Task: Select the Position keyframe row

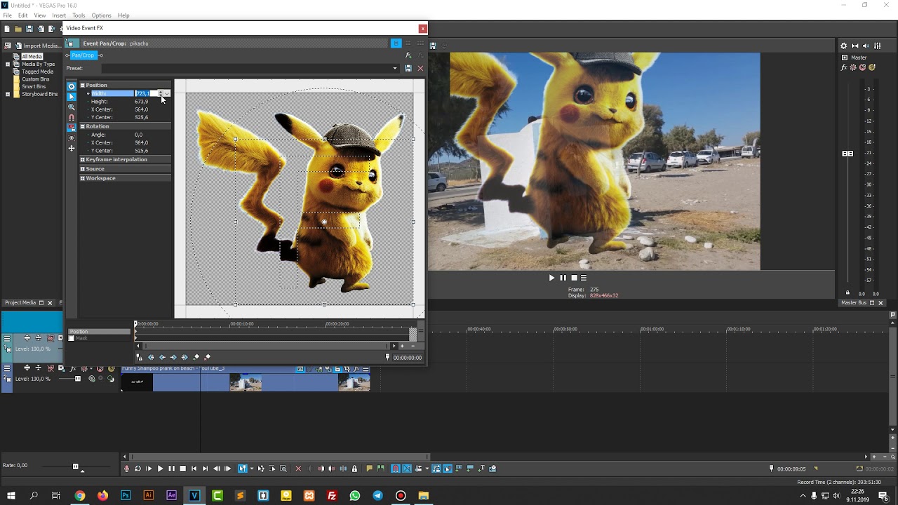Action: click(x=99, y=331)
